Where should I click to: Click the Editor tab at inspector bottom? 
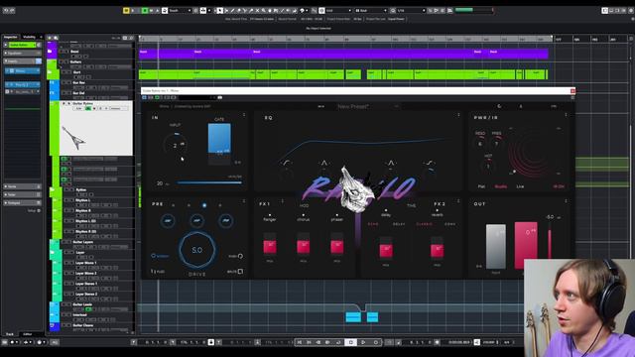pos(28,334)
